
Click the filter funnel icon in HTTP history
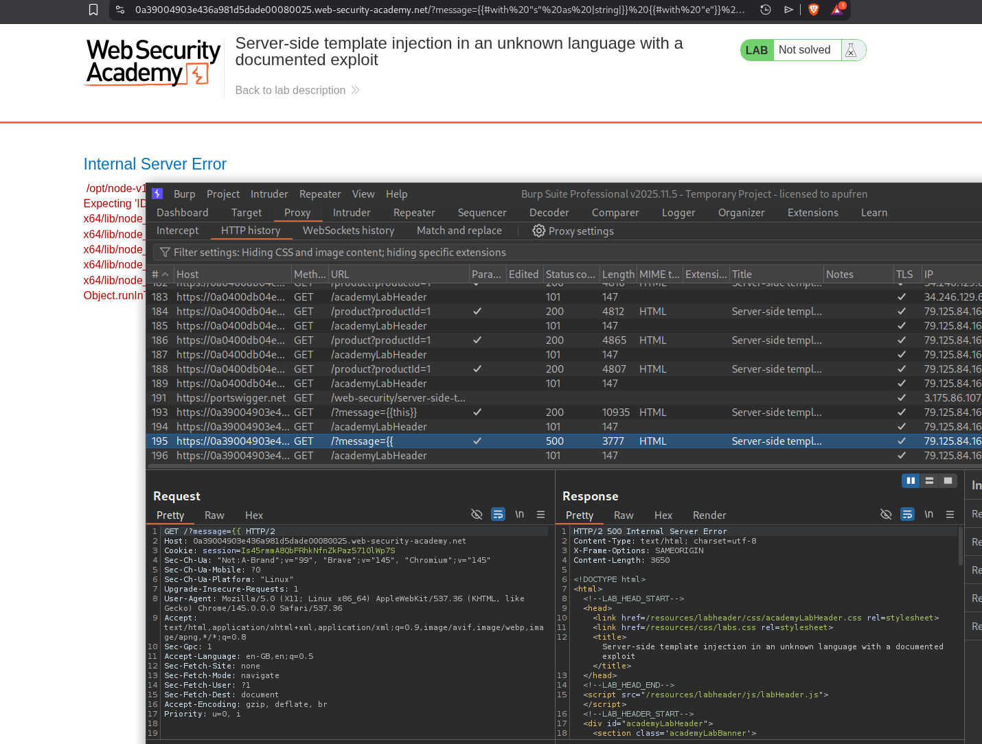[165, 253]
